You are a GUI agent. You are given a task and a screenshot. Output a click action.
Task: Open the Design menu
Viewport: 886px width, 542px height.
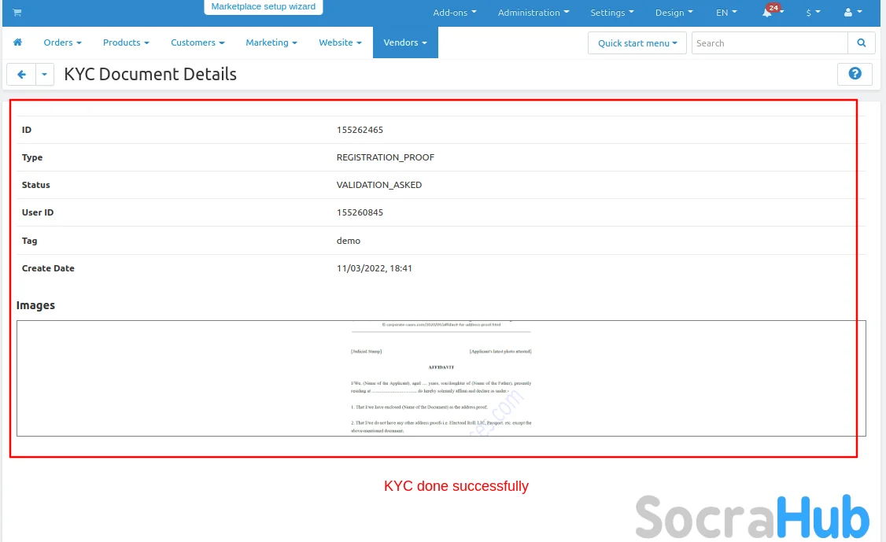[674, 13]
